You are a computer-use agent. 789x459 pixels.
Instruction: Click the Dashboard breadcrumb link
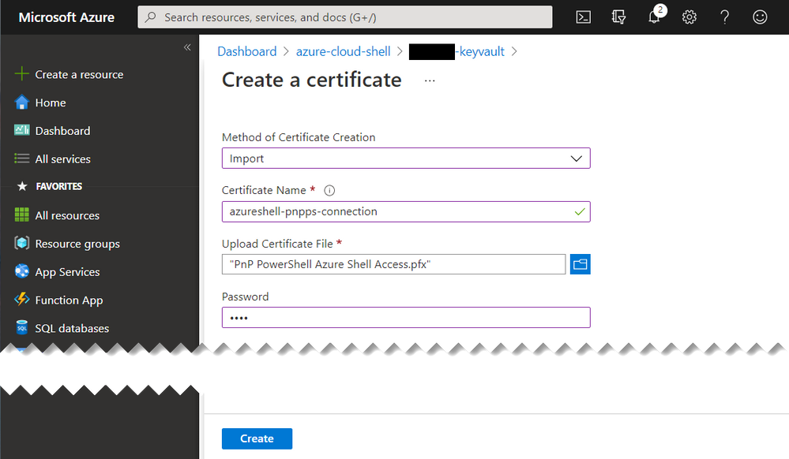(x=247, y=51)
